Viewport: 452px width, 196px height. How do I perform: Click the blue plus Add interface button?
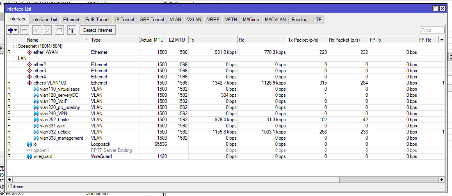click(x=11, y=30)
